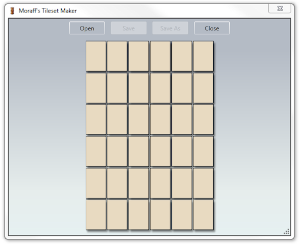Select the fourth tile in the top row
The width and height of the screenshot is (299, 244).
click(160, 56)
